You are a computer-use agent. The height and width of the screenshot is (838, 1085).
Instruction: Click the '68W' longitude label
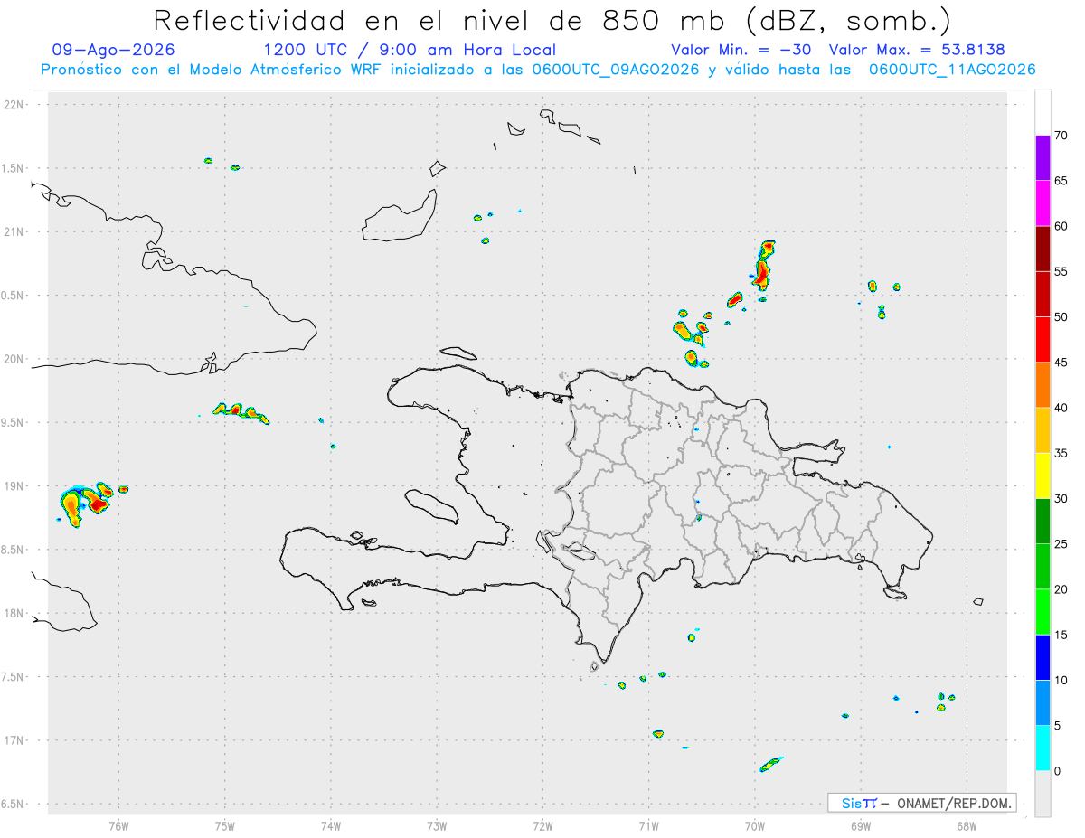tap(967, 825)
